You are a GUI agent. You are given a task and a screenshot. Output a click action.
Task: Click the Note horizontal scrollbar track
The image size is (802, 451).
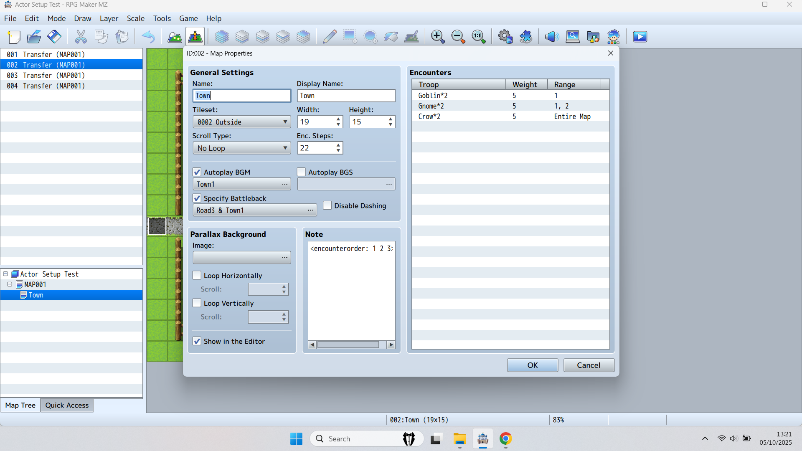tap(351, 345)
